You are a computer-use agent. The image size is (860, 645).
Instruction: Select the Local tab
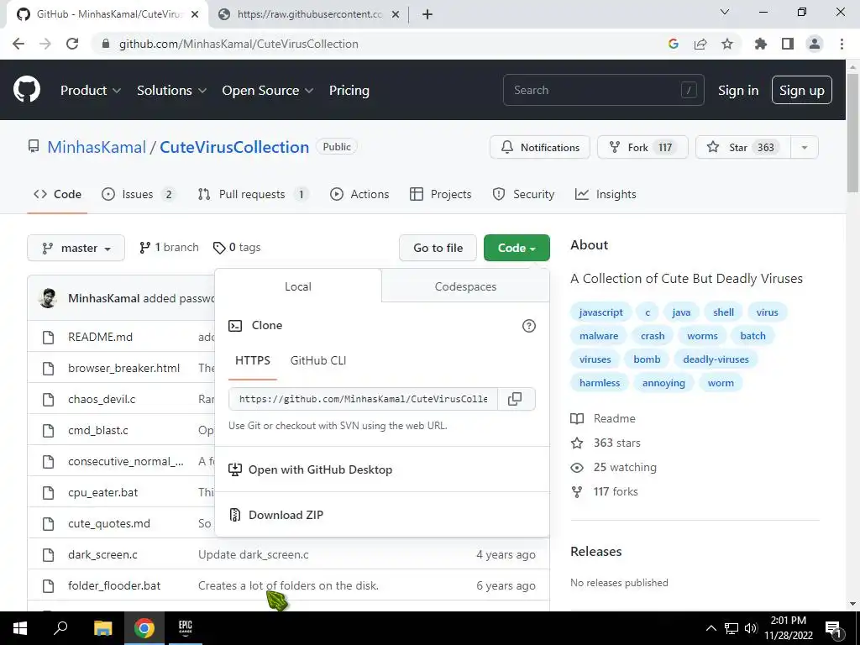pyautogui.click(x=298, y=286)
